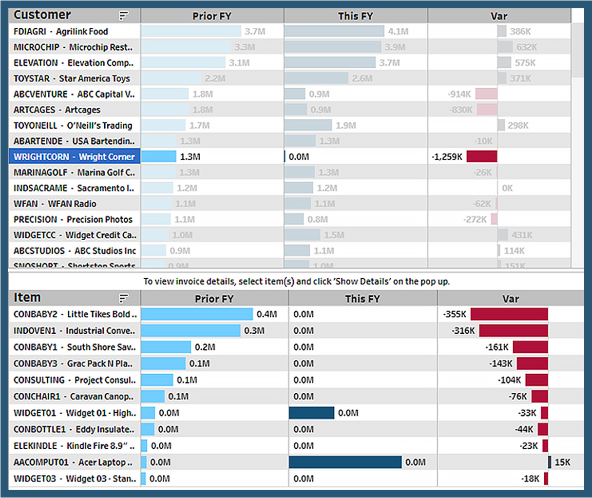Image resolution: width=592 pixels, height=498 pixels.
Task: Click the WIDGET01 This FY dark blue bar
Action: pyautogui.click(x=311, y=413)
